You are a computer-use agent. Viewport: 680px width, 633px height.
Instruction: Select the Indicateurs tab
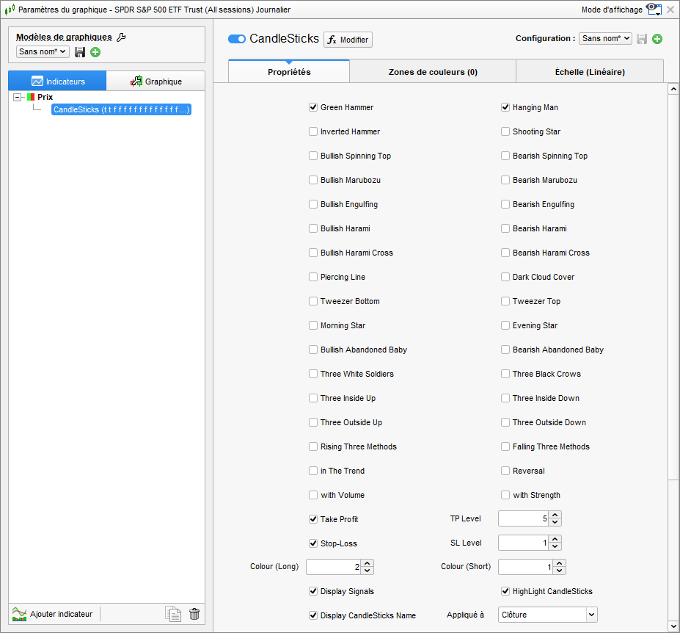click(57, 82)
